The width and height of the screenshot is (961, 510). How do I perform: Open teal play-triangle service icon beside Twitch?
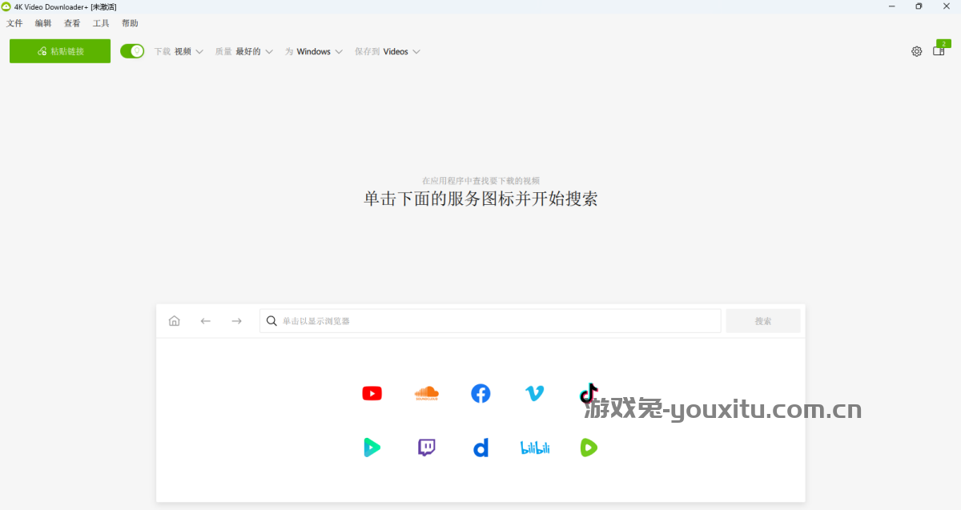point(372,448)
